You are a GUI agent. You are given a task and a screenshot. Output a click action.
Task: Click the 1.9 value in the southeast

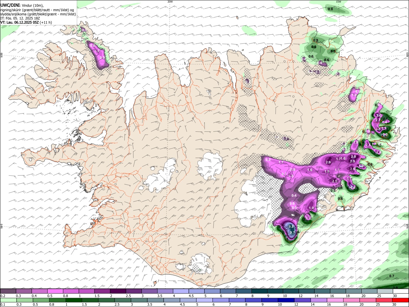(x=311, y=208)
